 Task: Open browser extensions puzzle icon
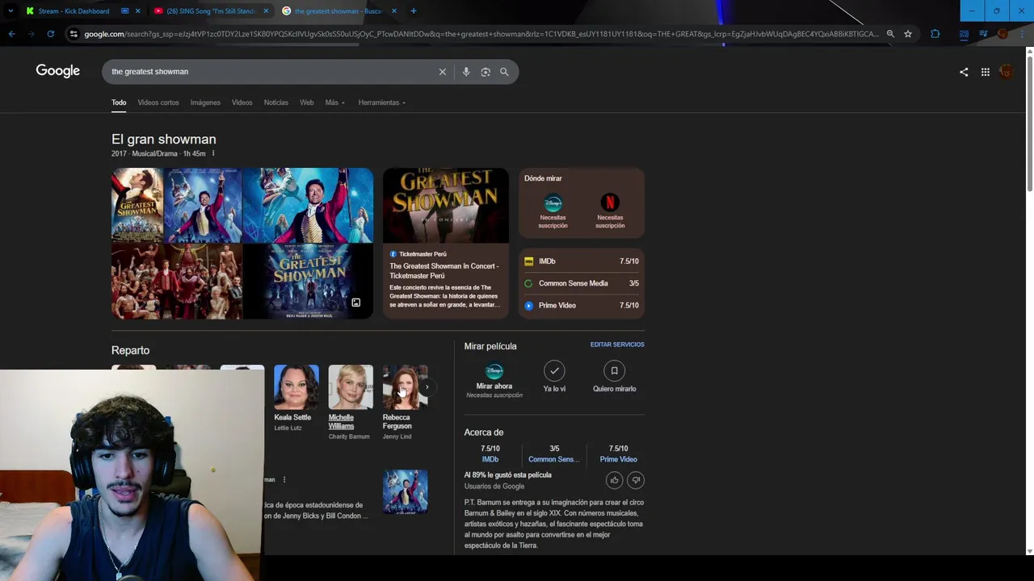tap(935, 34)
